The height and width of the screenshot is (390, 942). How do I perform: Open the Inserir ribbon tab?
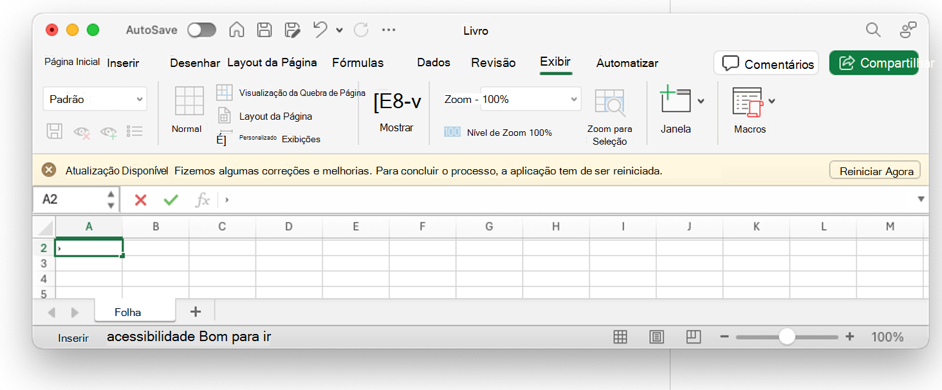click(x=123, y=63)
